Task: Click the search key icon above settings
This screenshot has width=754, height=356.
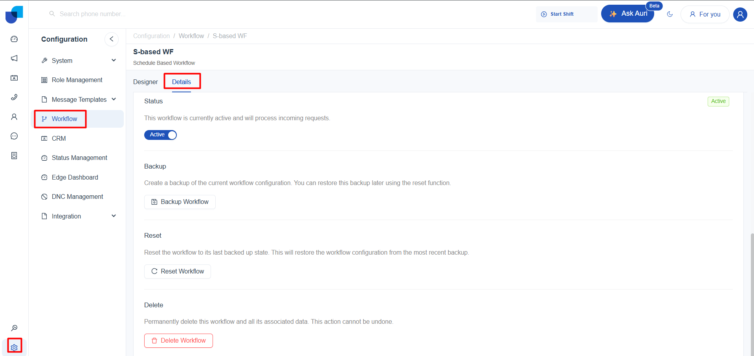Action: (x=14, y=328)
